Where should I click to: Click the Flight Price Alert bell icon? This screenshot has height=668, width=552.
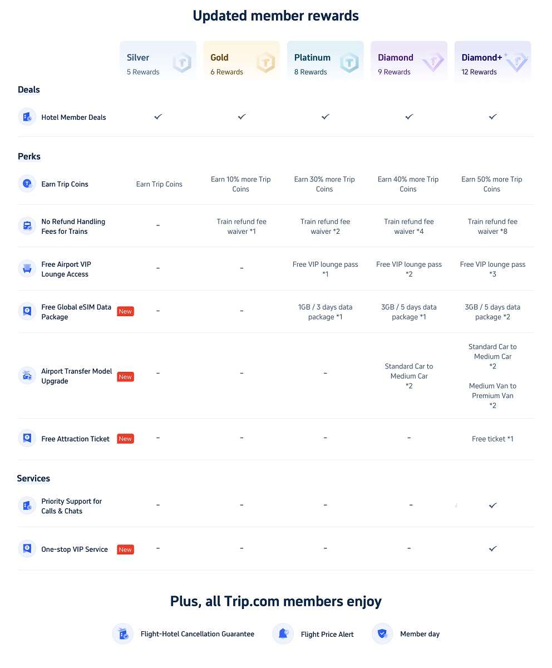283,633
